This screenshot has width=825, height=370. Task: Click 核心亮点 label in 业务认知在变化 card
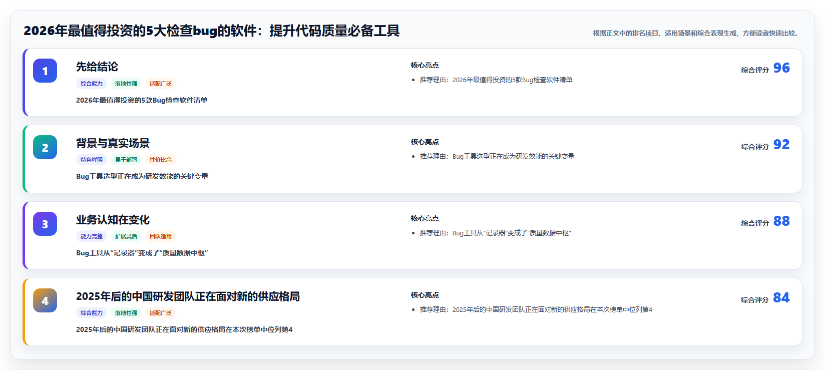click(x=425, y=218)
